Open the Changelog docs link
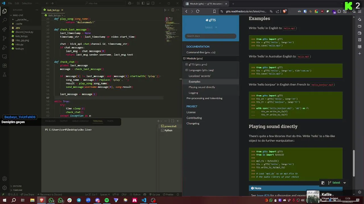The image size is (364, 204). tap(193, 124)
